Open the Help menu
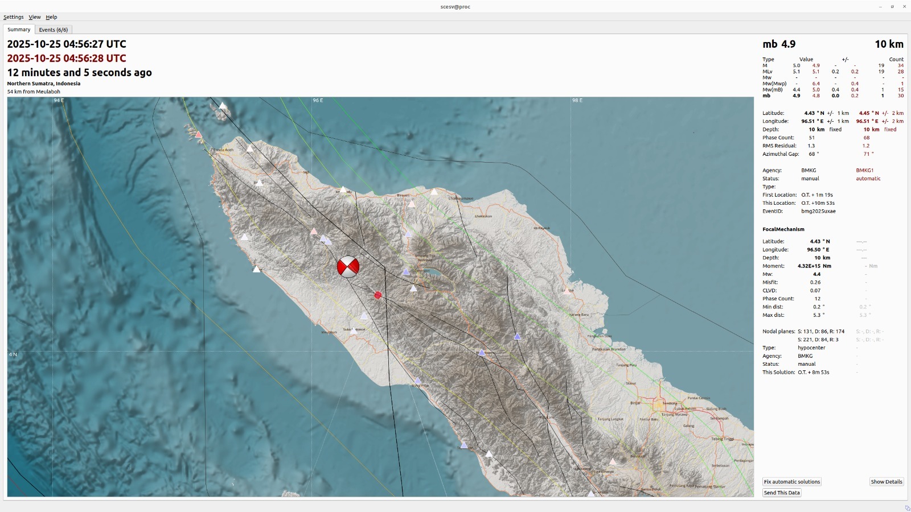Screen dimensions: 911x512 tap(51, 17)
